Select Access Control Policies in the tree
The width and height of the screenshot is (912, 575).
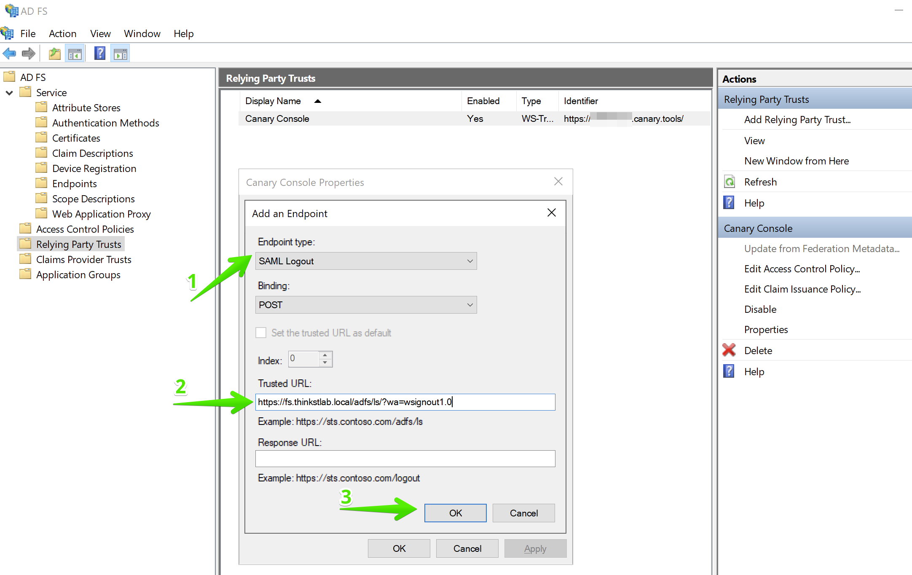pos(85,229)
